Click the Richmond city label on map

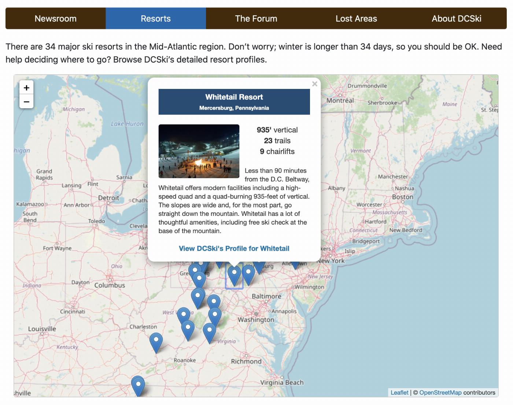[x=246, y=361]
